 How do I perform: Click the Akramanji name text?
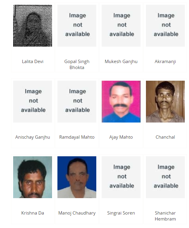(x=165, y=62)
